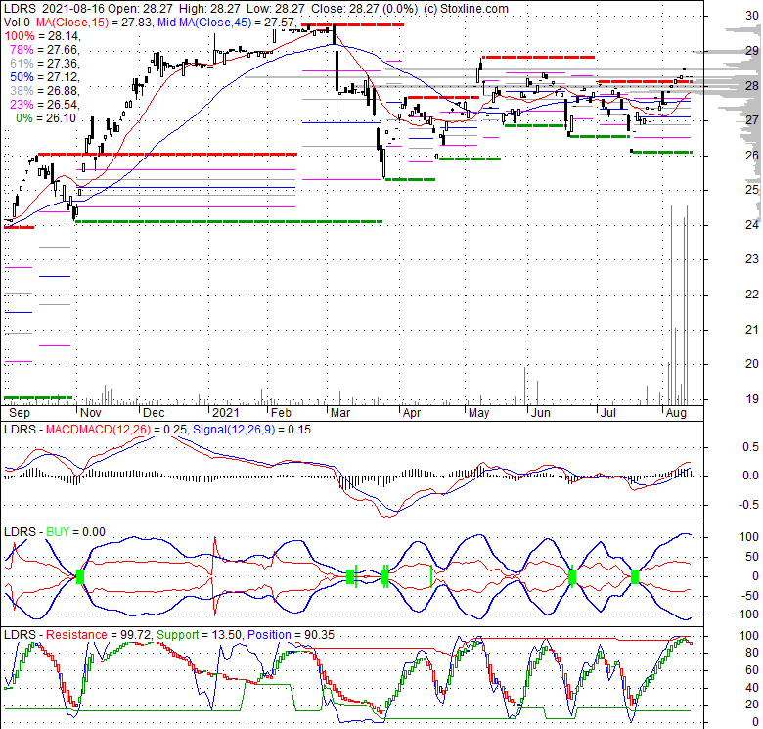Click the 2021 label on time axis

coord(226,413)
